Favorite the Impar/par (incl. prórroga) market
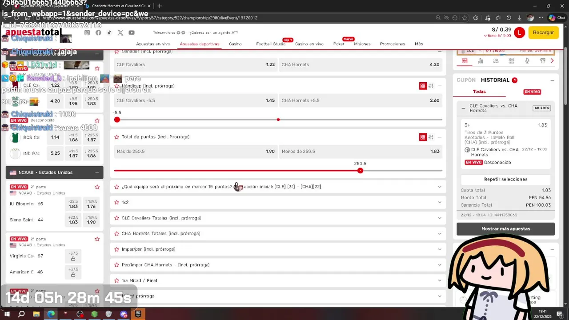Viewport: 569px width, 320px height. pos(117,249)
